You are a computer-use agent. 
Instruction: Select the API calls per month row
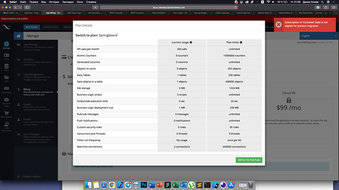pyautogui.click(x=169, y=49)
